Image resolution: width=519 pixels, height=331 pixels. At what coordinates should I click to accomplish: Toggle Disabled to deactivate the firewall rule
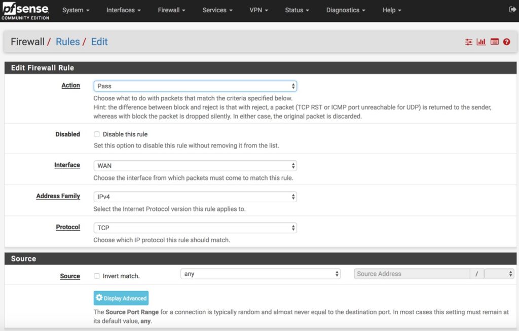point(96,134)
